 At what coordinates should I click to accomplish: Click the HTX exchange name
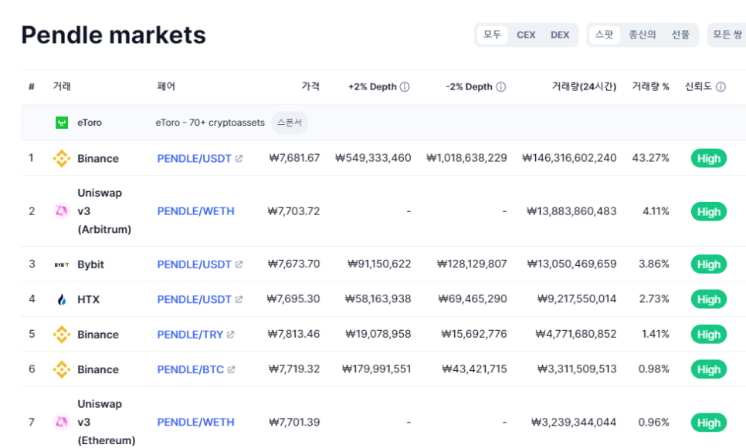point(89,299)
